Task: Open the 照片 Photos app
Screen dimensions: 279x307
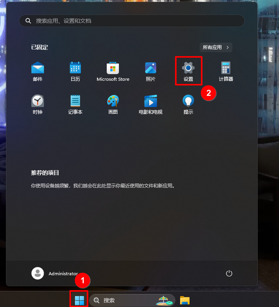Action: click(x=150, y=71)
